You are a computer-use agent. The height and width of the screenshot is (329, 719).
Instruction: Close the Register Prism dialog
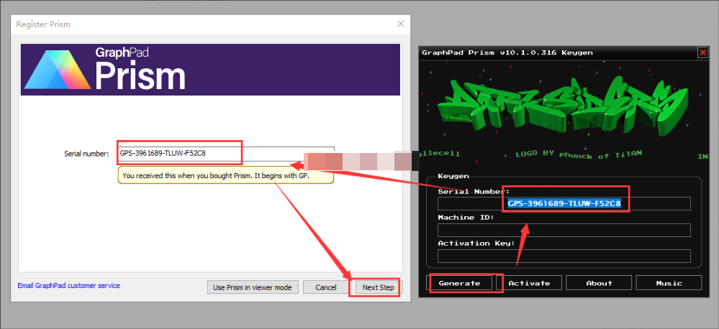tap(401, 24)
